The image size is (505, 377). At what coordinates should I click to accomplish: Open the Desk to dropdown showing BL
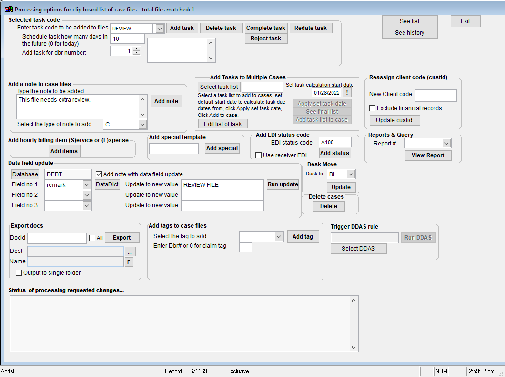351,174
